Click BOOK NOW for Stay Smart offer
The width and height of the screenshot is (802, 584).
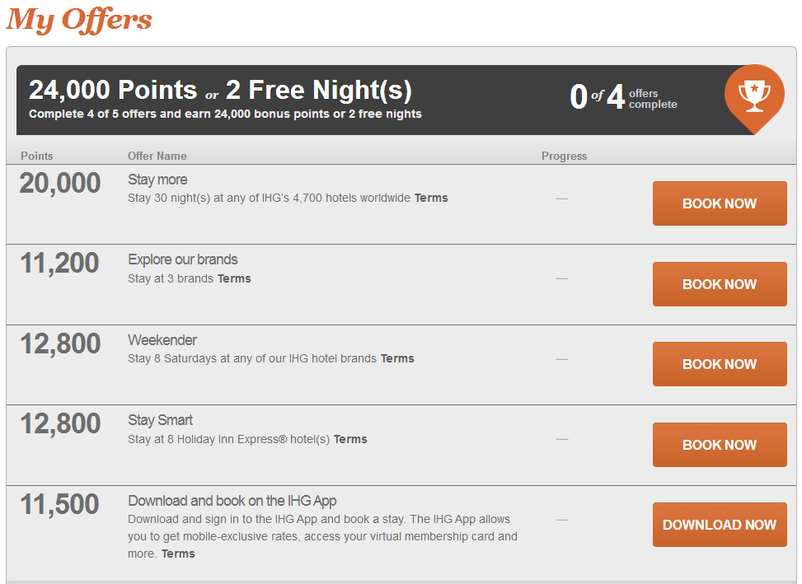(x=720, y=445)
